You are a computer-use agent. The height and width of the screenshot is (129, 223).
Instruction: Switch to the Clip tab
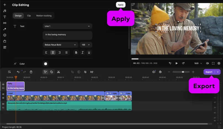click(29, 16)
